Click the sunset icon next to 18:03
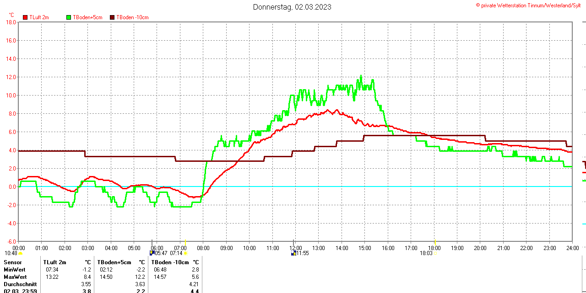Image resolution: width=586 pixels, height=293 pixels. (435, 253)
